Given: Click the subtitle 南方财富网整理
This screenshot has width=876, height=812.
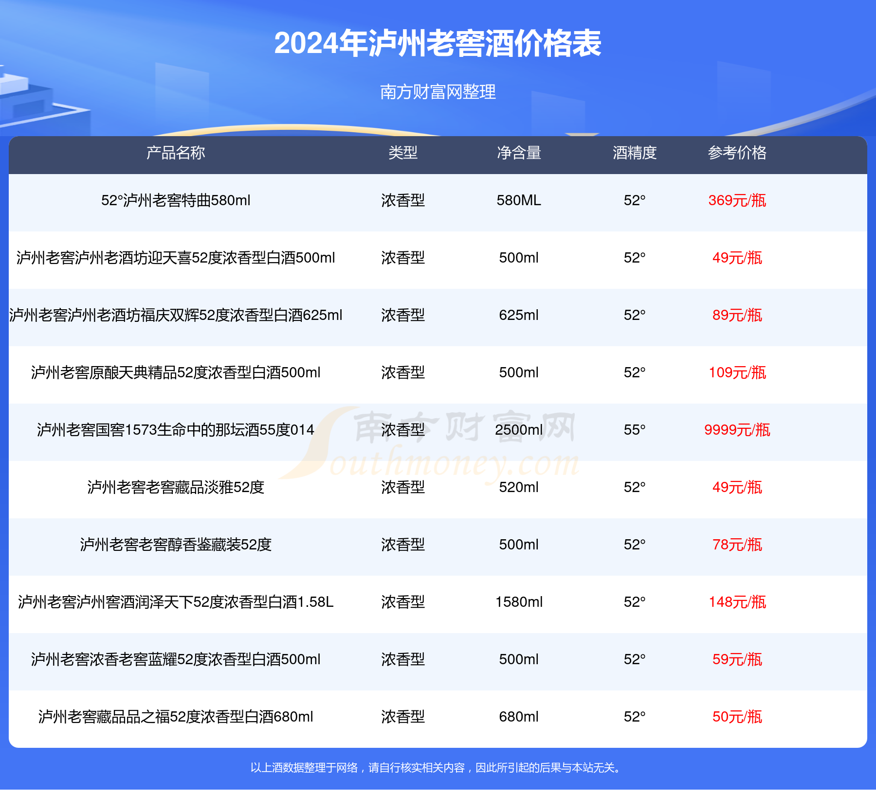Looking at the screenshot, I should [x=438, y=91].
